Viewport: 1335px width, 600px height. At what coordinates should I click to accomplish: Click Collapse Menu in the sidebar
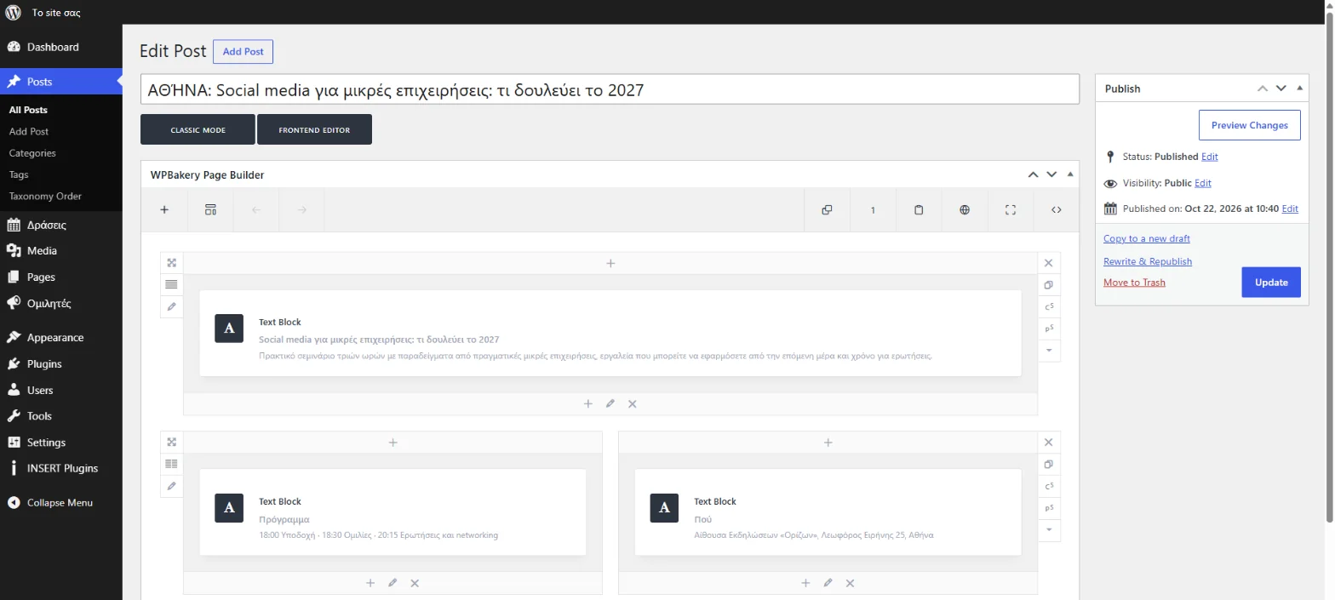pos(61,503)
